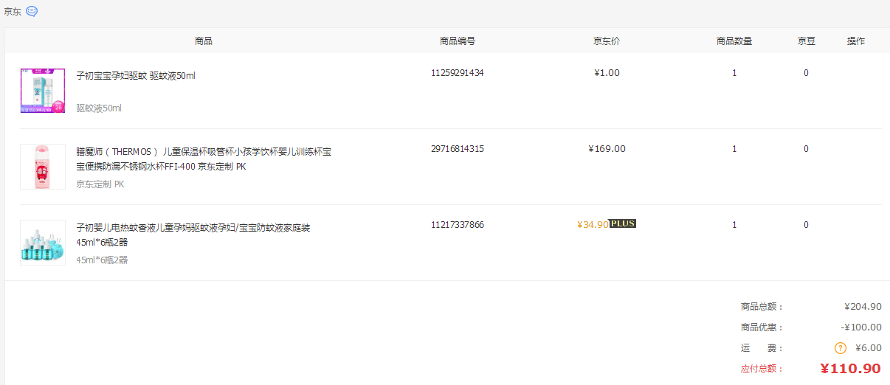Click the 操作 column header
This screenshot has width=890, height=385.
[856, 41]
